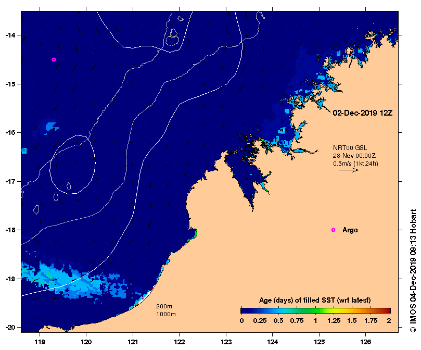Image resolution: width=421 pixels, height=350 pixels.
Task: Click colorbar tick label '0.75'
Action: coord(297,321)
